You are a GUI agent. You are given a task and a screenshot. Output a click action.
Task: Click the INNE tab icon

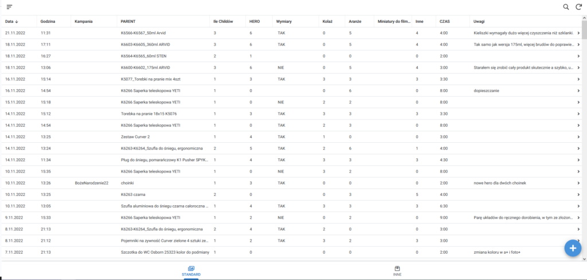click(x=397, y=268)
